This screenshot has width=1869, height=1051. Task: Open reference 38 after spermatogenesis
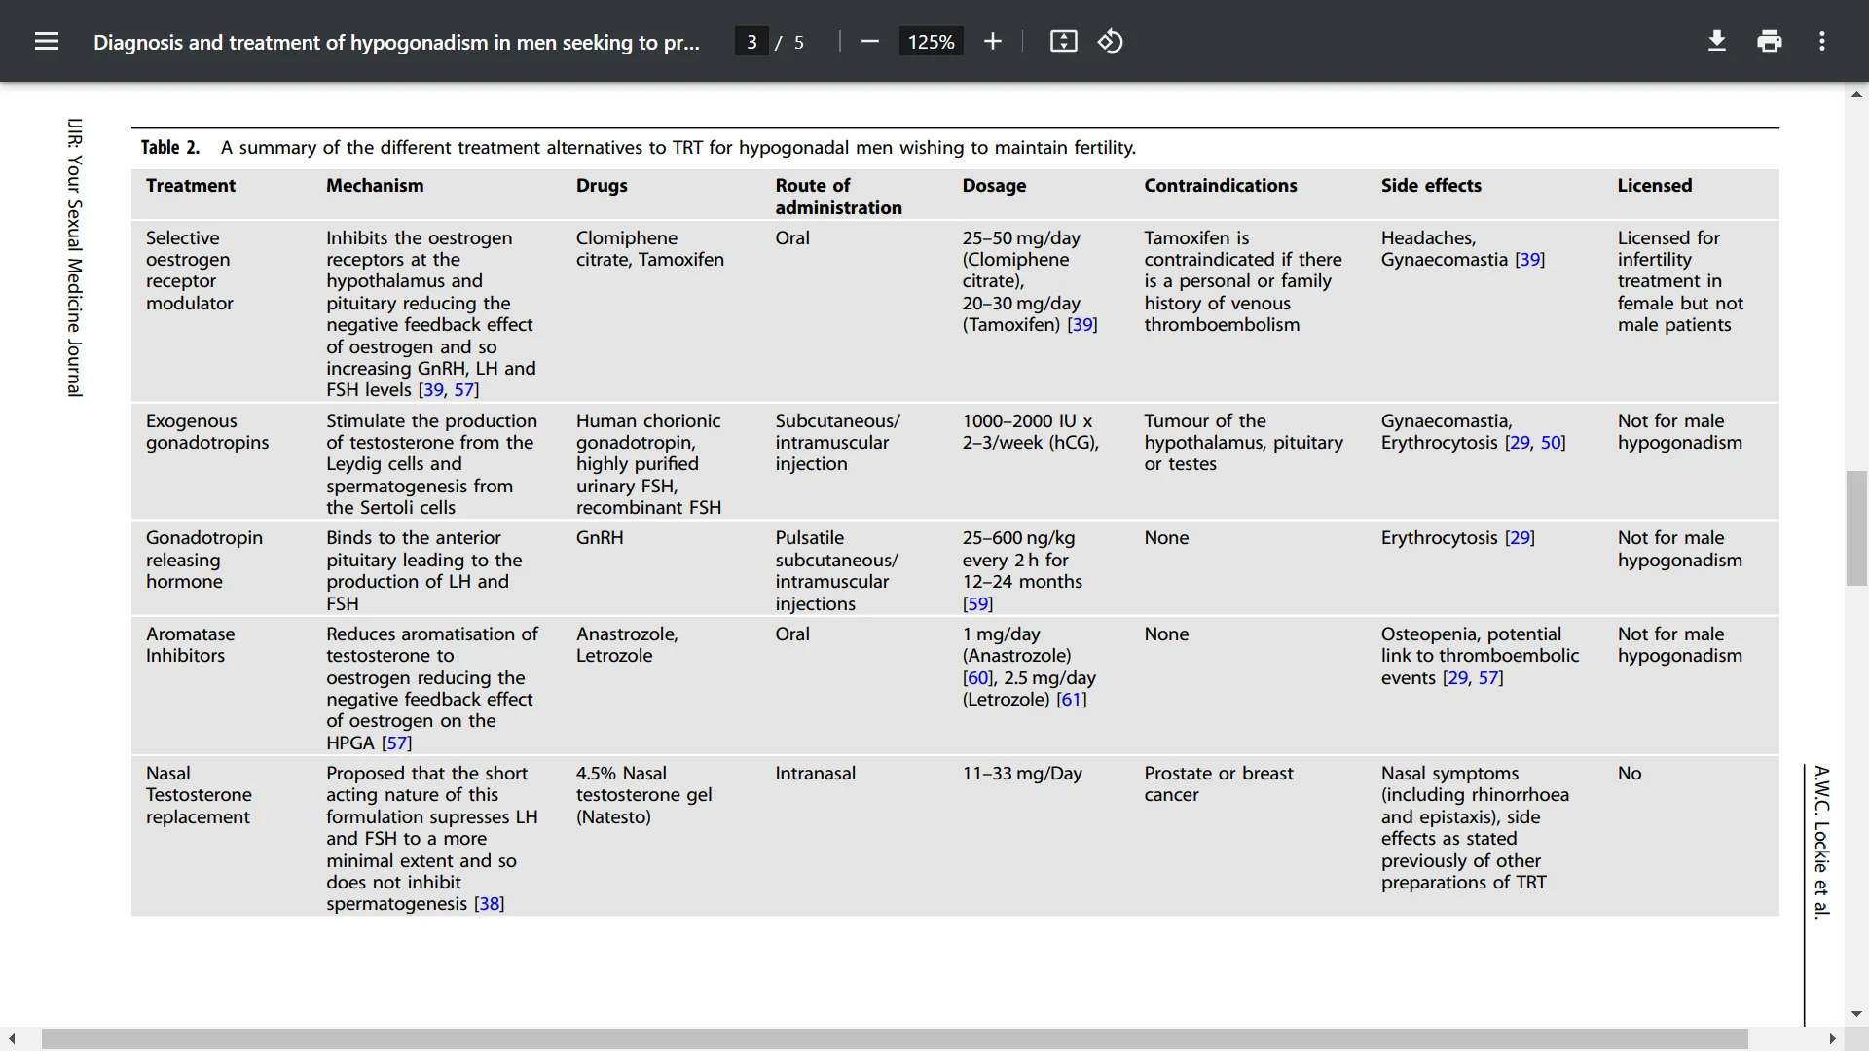(x=490, y=904)
